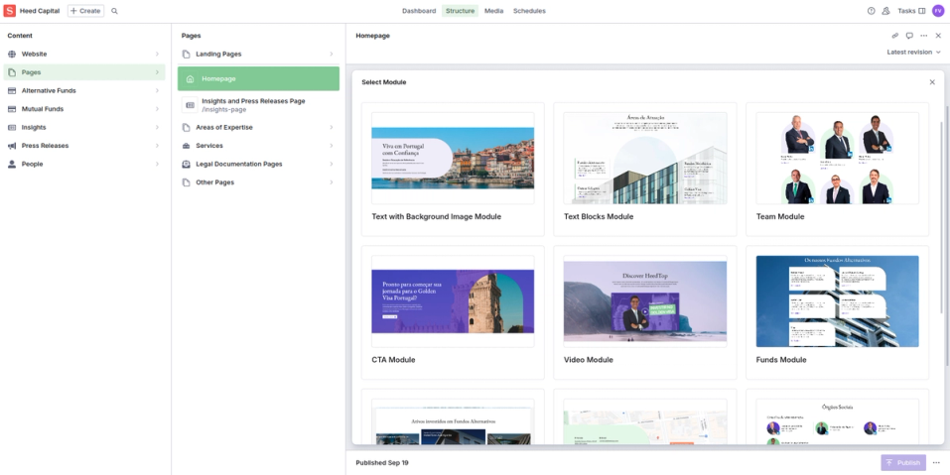Open the presence users icon in header
Viewport: 950px width, 475px height.
pyautogui.click(x=885, y=11)
